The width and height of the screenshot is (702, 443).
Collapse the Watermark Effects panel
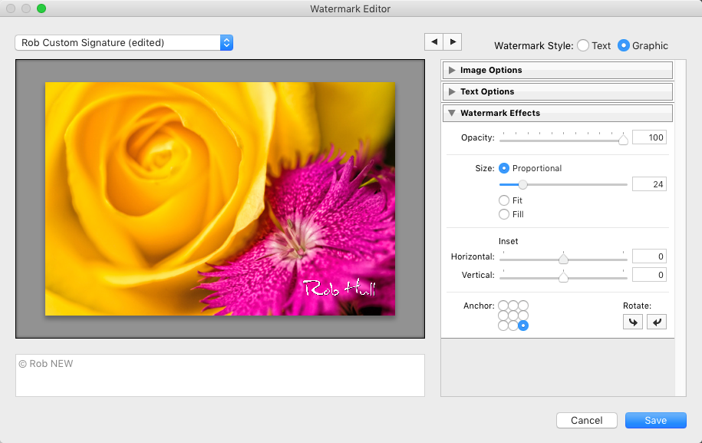tap(558, 113)
